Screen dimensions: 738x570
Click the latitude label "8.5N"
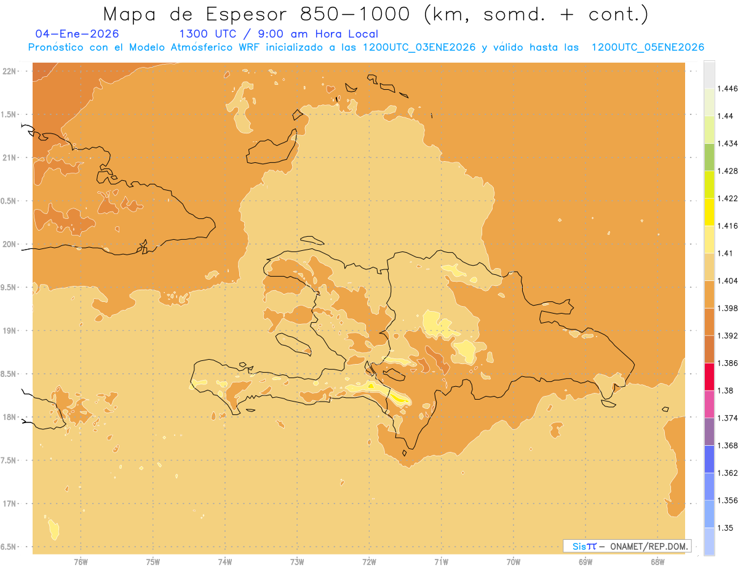pyautogui.click(x=9, y=374)
